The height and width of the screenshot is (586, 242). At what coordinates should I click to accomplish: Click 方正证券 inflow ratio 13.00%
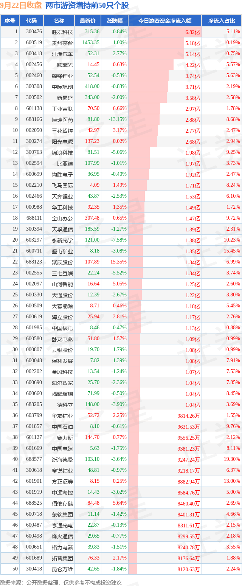(232, 481)
